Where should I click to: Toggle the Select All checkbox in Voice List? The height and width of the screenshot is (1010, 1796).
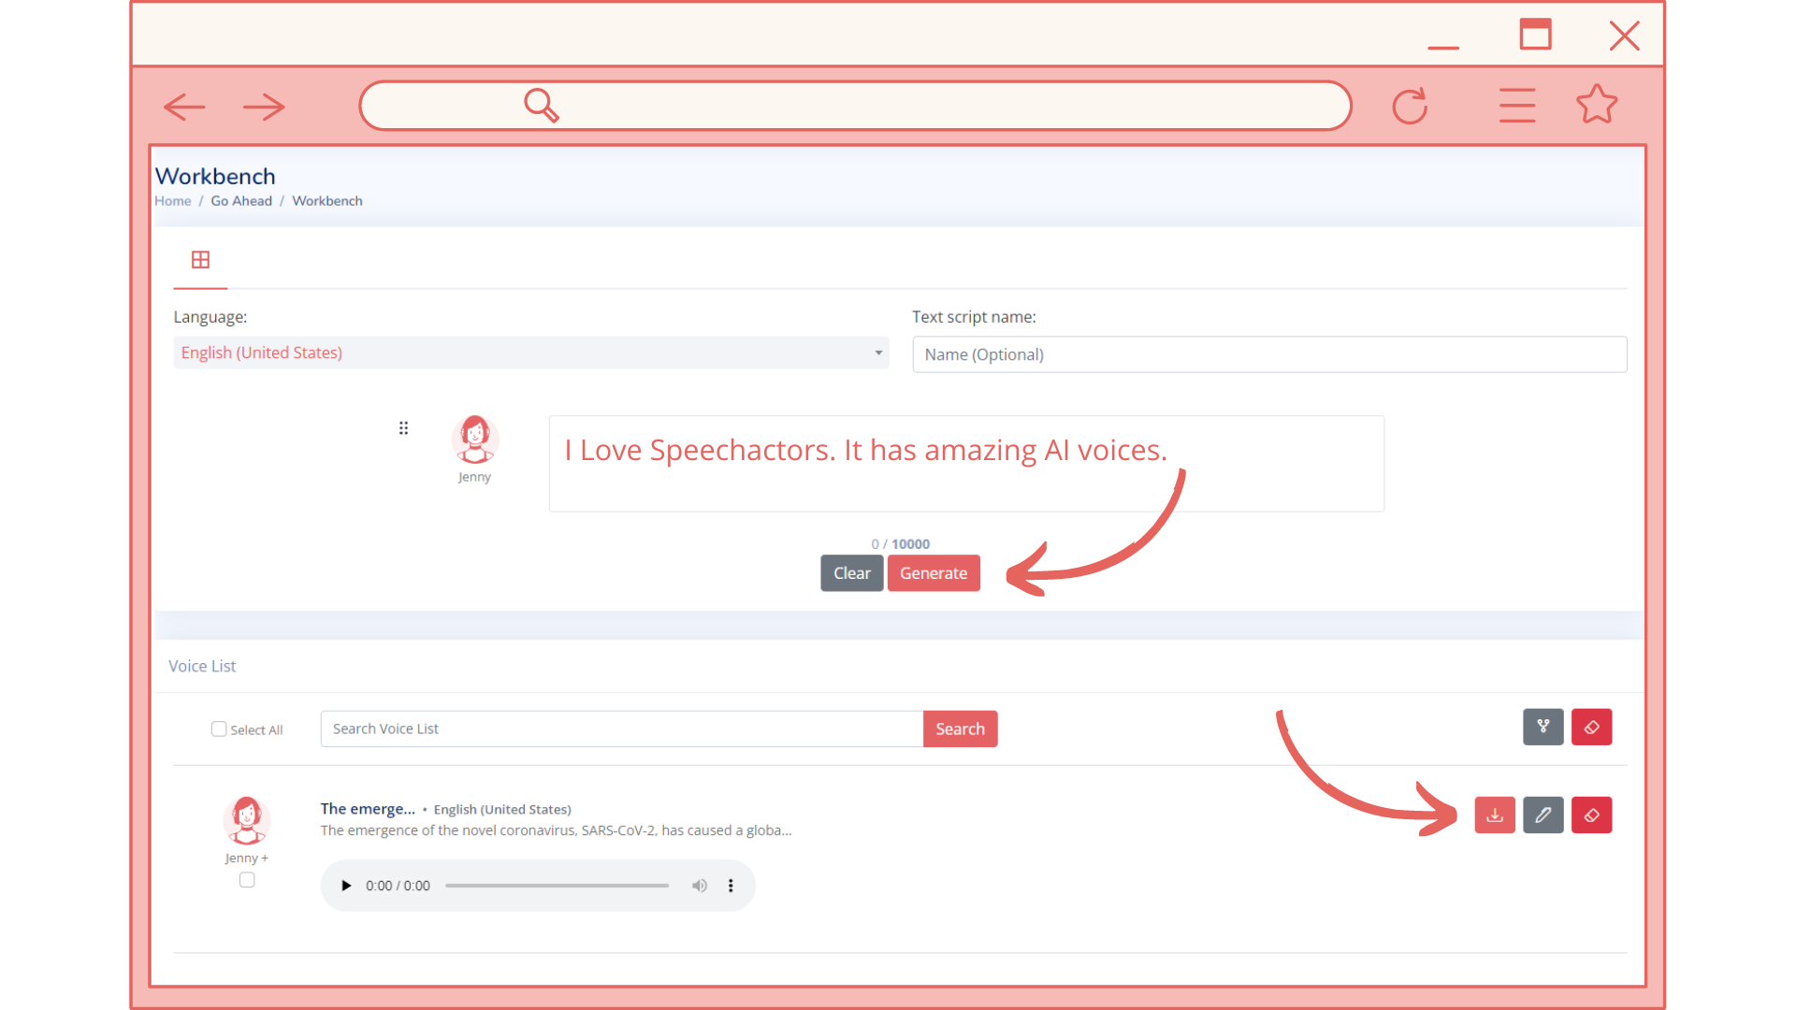tap(218, 729)
